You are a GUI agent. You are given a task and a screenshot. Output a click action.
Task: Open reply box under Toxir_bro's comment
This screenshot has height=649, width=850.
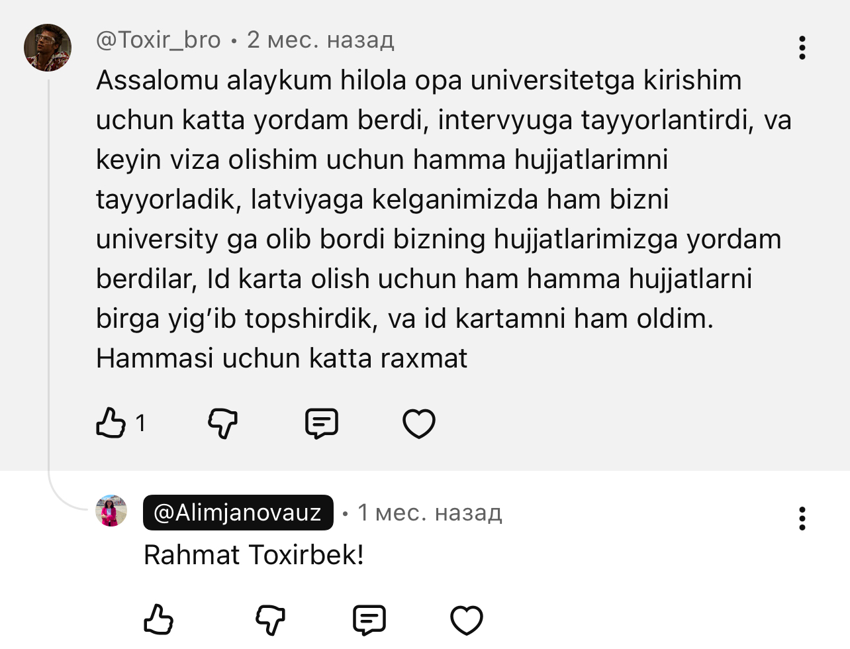tap(321, 423)
